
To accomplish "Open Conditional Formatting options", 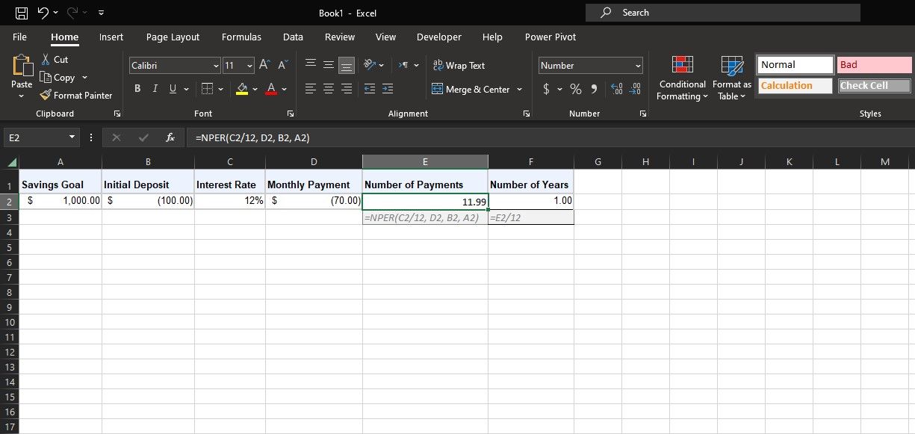I will [x=681, y=78].
